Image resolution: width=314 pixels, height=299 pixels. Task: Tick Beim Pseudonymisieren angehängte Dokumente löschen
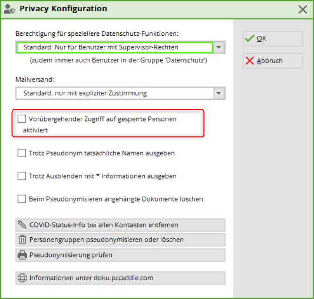pos(22,199)
